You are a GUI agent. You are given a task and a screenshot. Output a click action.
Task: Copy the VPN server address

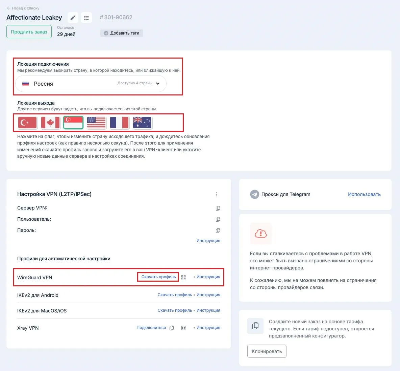tap(218, 208)
